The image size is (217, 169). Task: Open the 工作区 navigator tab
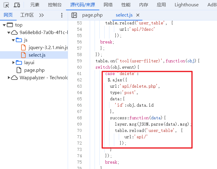point(27,15)
